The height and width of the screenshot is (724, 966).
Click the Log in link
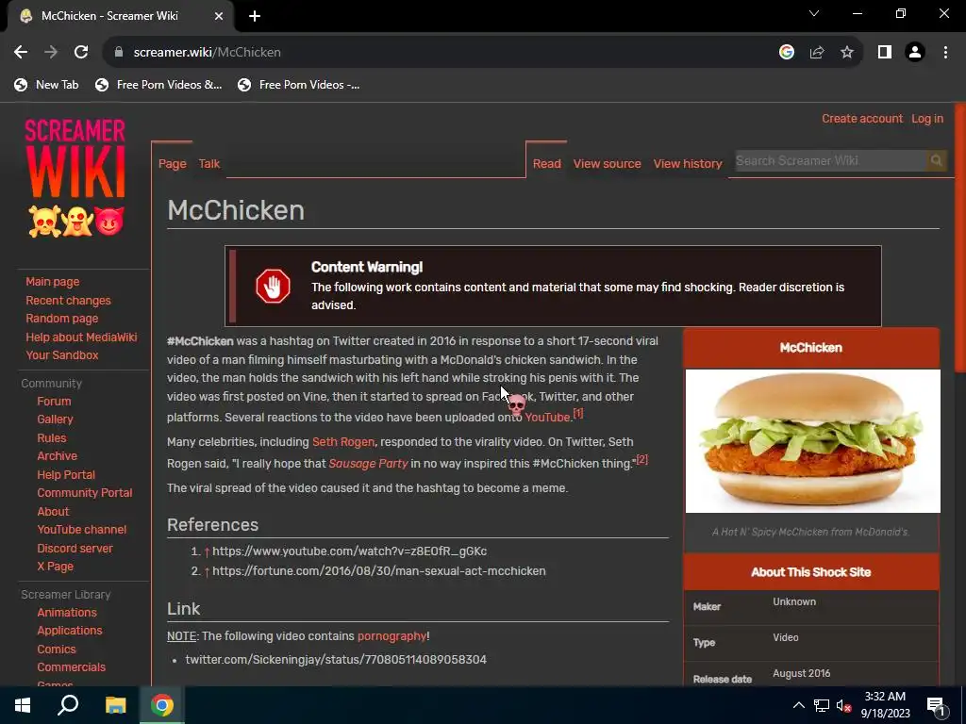pos(927,119)
